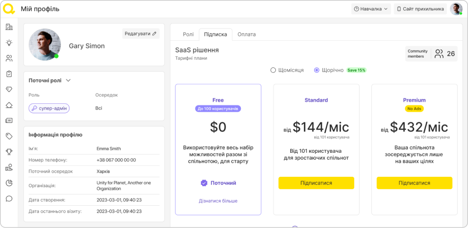The height and width of the screenshot is (228, 468).
Task: Collapse the Поточні ролі section
Action: coord(68,80)
